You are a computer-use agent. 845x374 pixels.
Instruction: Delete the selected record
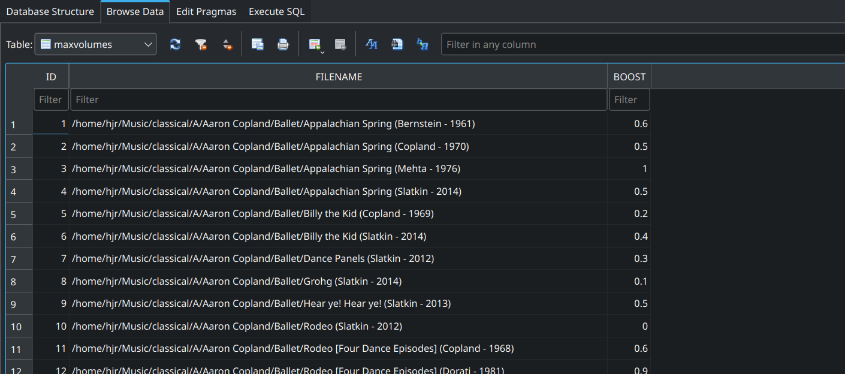[x=340, y=44]
